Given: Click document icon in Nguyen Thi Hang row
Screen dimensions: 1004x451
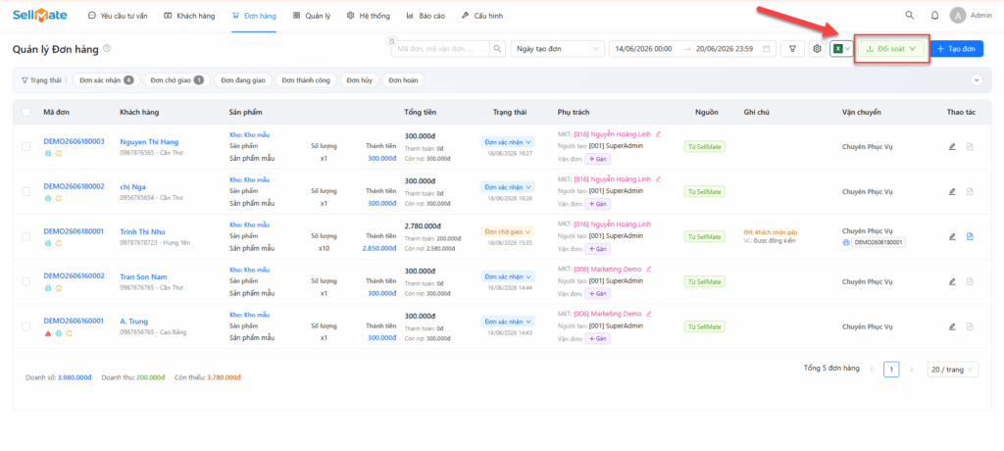Looking at the screenshot, I should (970, 147).
